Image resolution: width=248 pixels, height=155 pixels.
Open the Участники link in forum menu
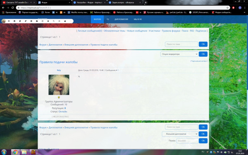pyautogui.click(x=154, y=31)
